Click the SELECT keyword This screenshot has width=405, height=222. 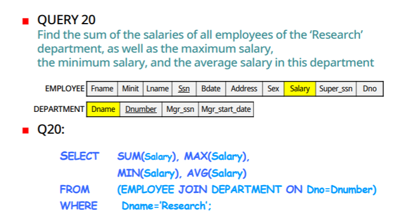(79, 156)
